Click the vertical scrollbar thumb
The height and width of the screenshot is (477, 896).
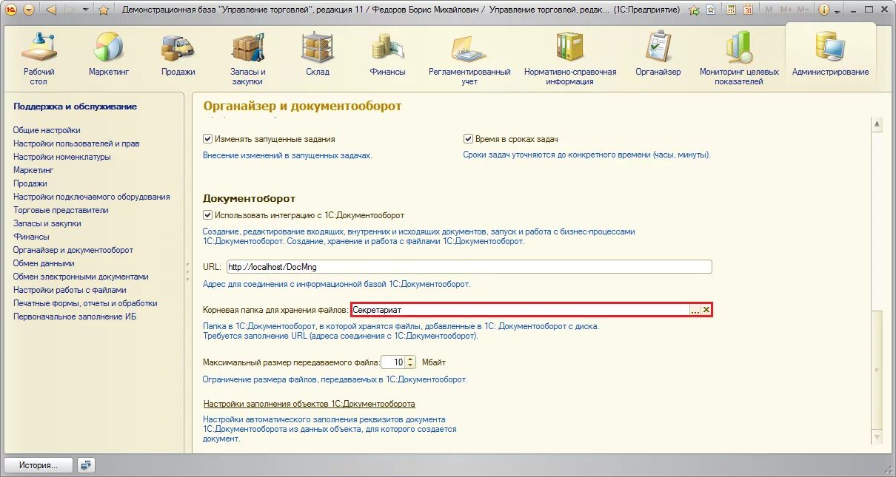pos(877,368)
